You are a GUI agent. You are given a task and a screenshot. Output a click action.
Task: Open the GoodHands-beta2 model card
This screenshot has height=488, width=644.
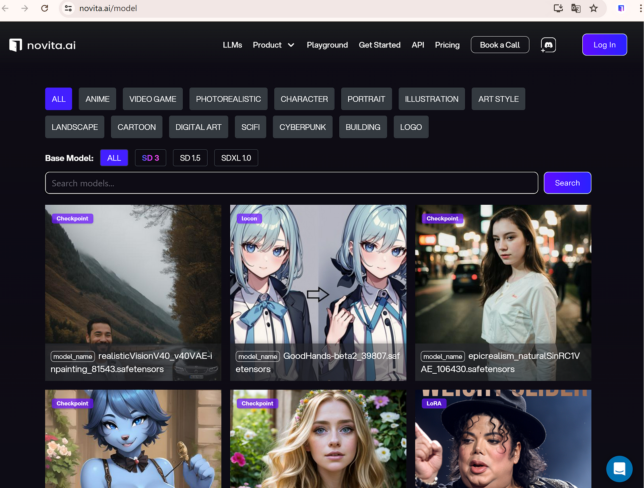tap(318, 293)
